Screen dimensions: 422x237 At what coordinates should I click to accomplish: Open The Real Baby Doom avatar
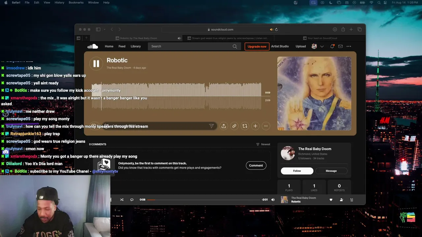click(288, 153)
